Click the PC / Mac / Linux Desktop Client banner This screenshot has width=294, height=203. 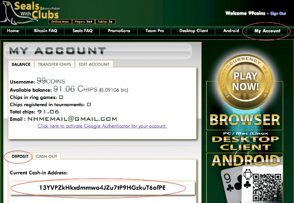pos(245,142)
